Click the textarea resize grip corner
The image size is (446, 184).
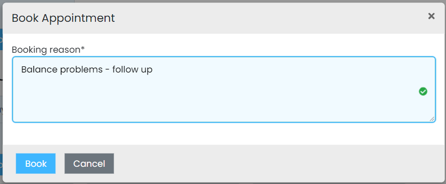coord(432,119)
